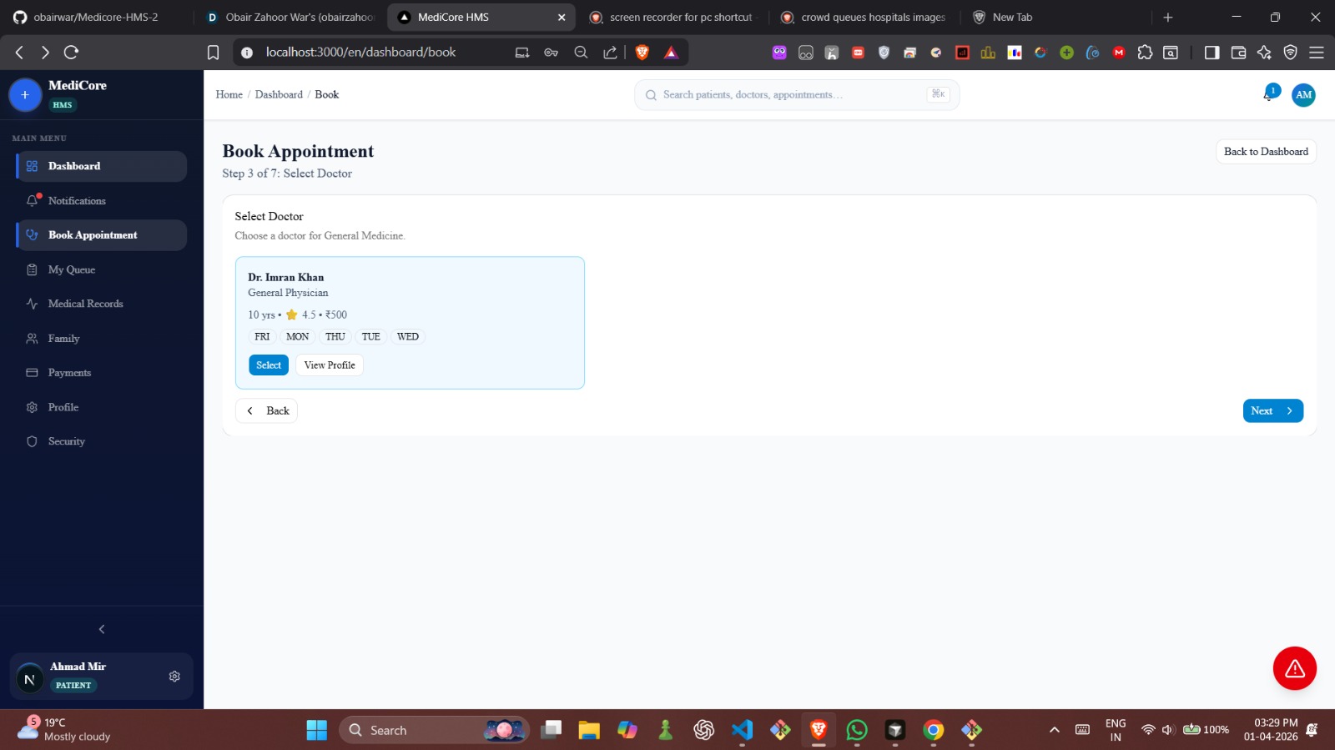Open Google Chrome from taskbar
This screenshot has width=1335, height=750.
tap(934, 731)
